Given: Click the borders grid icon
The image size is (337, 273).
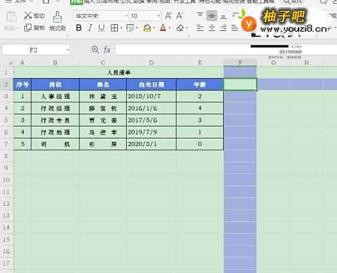Looking at the screenshot, I should [x=115, y=28].
